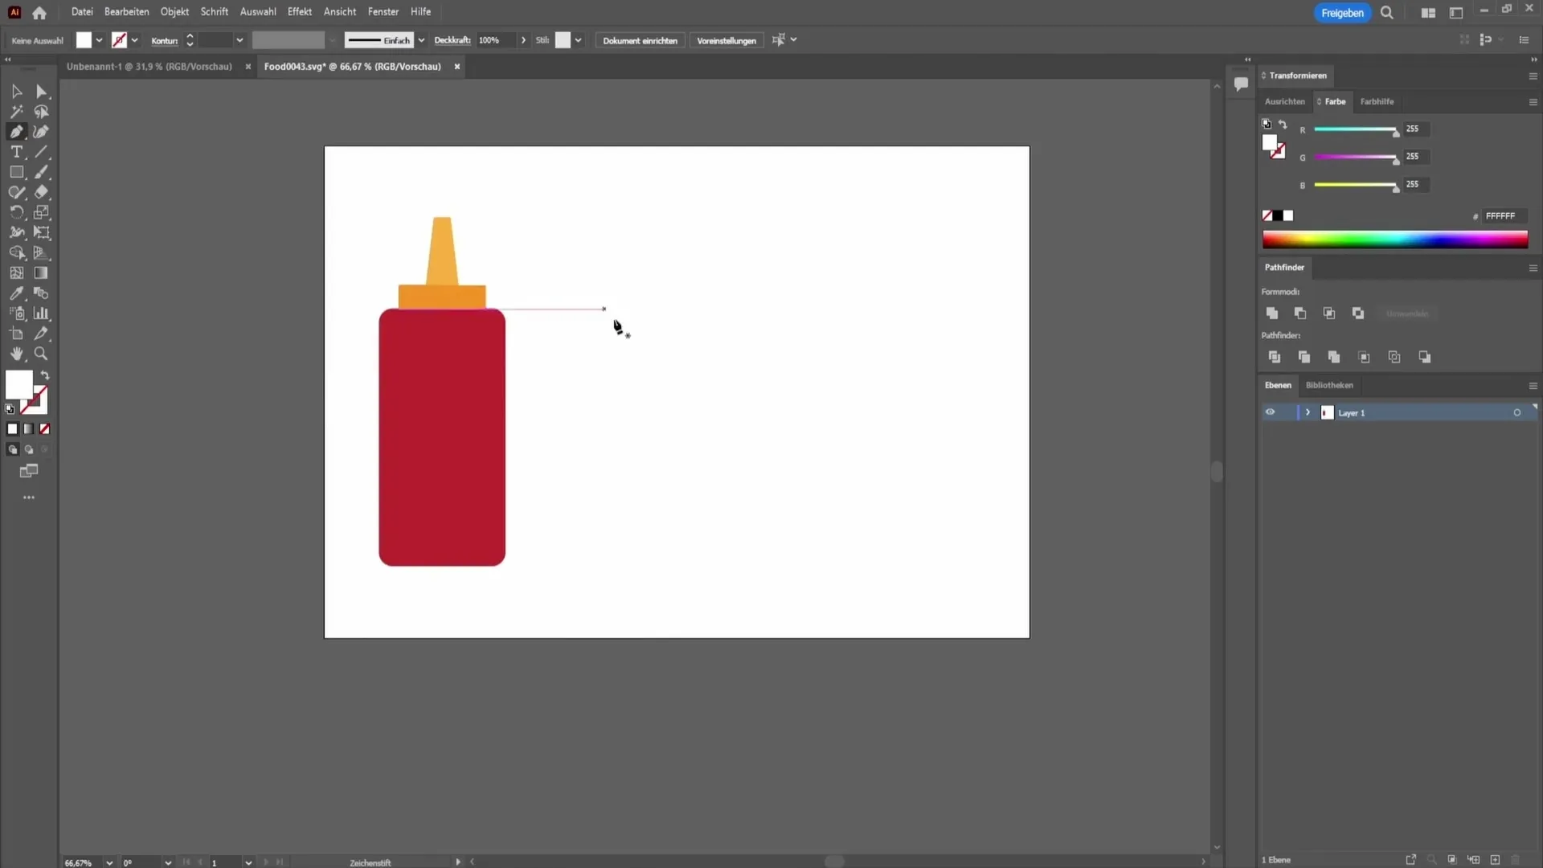Click Dokument einrichten button
The image size is (1543, 868).
tap(640, 40)
